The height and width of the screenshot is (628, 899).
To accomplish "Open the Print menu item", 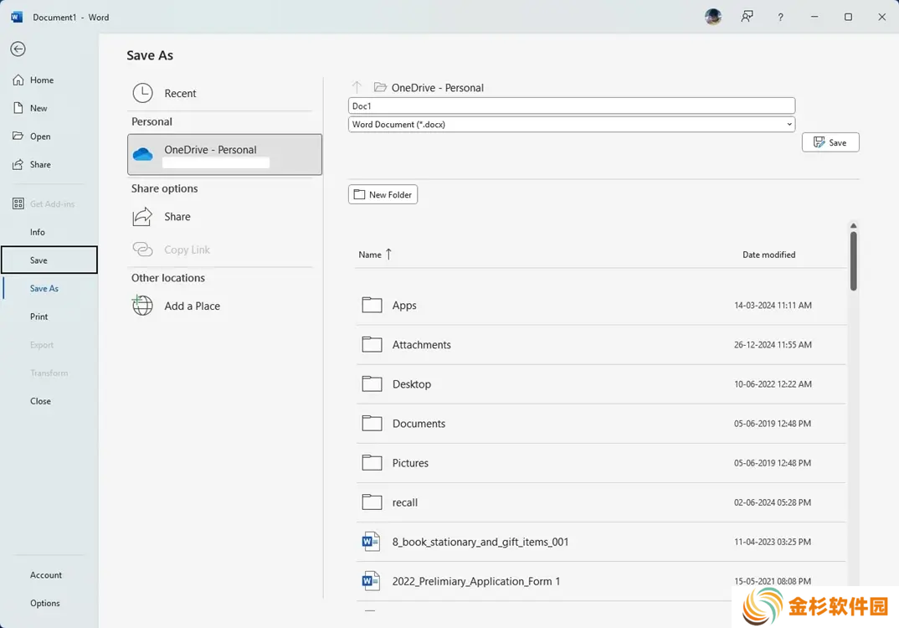I will coord(39,316).
